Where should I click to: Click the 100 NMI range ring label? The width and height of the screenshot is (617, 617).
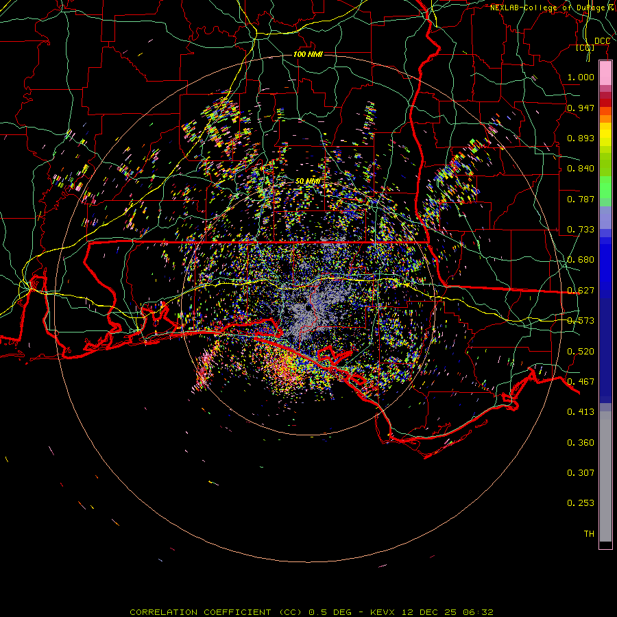[308, 54]
